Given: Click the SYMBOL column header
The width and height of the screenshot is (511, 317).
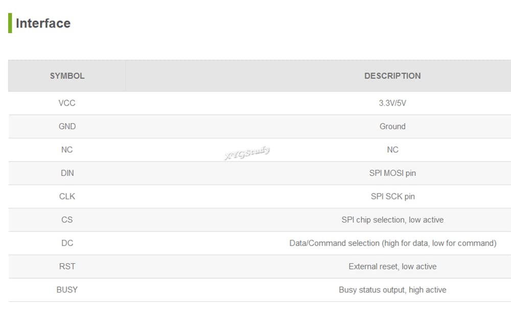Looking at the screenshot, I should tap(67, 76).
